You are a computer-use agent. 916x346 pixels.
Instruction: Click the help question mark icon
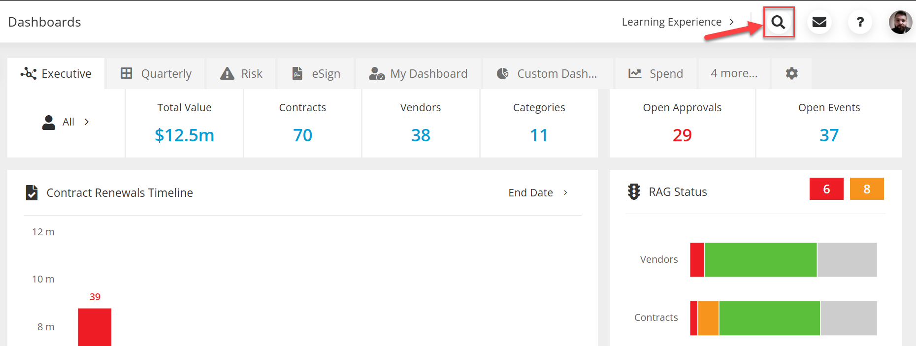[x=860, y=22]
